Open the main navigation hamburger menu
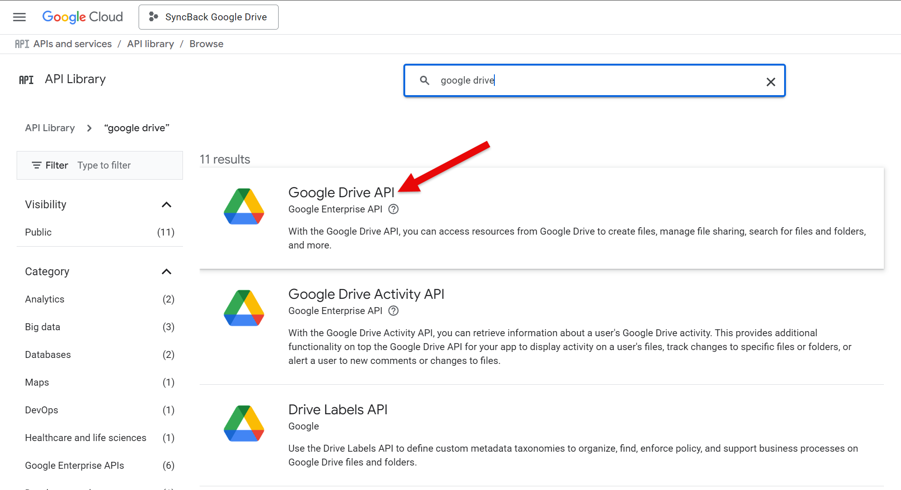901x490 pixels. tap(19, 17)
